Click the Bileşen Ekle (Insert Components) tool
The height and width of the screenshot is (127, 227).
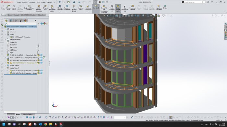click(x=8, y=8)
